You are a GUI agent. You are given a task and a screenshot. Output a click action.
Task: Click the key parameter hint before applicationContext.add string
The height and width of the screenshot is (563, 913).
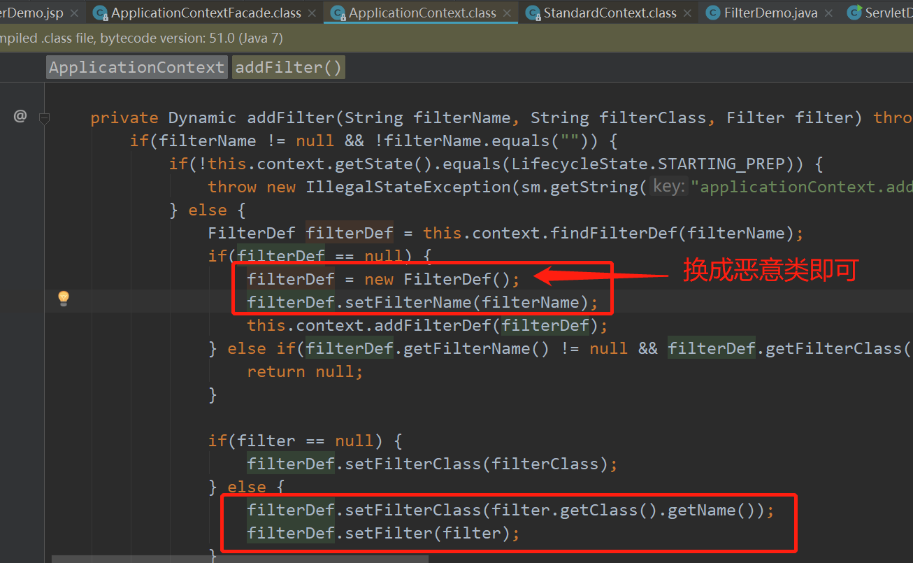tap(668, 185)
